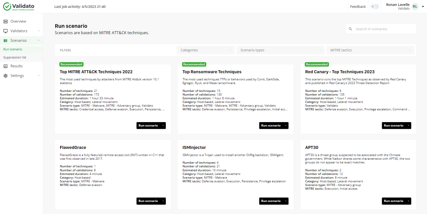Select the Validators monitor icon

[x=6, y=31]
